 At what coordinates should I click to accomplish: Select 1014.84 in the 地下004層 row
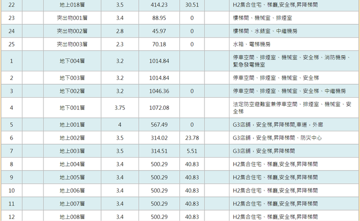159,61
